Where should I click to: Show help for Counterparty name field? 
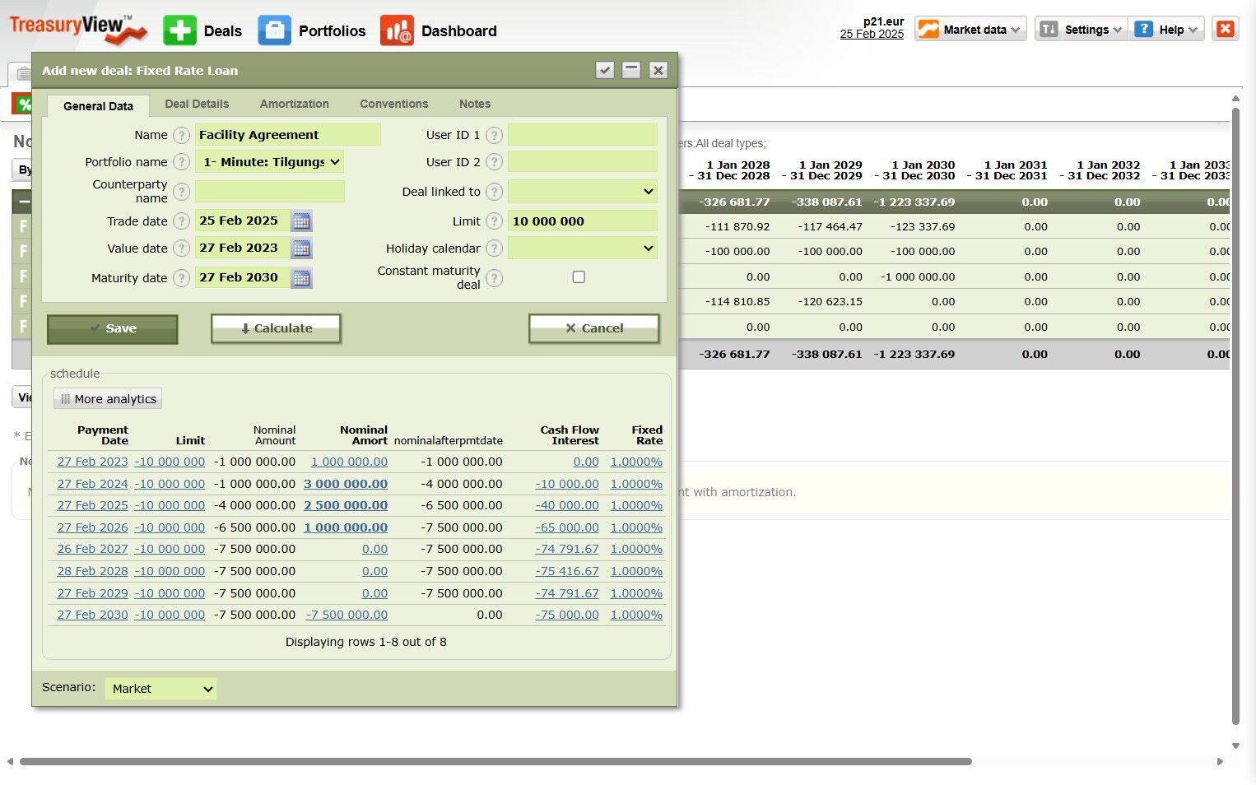182,192
